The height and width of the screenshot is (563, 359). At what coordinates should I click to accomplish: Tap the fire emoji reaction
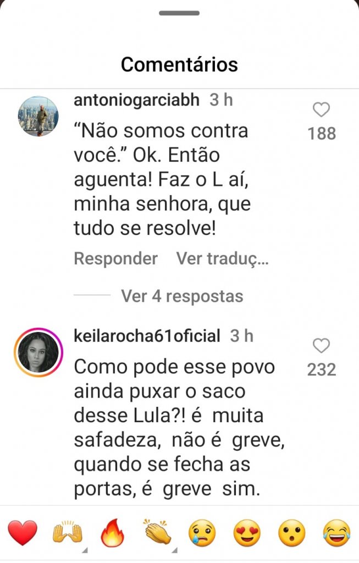(112, 532)
